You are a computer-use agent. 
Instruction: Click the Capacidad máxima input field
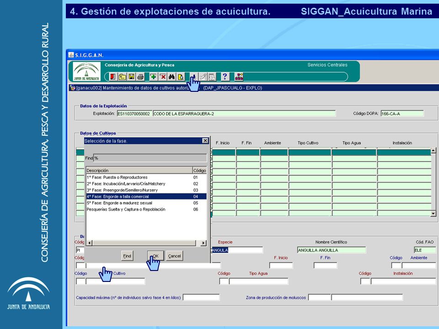tap(201, 297)
